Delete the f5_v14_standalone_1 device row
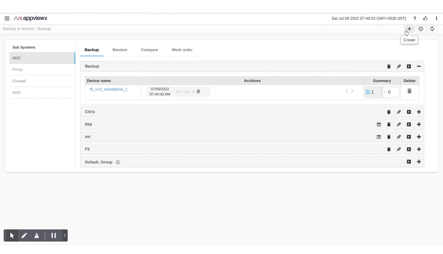 [x=409, y=91]
